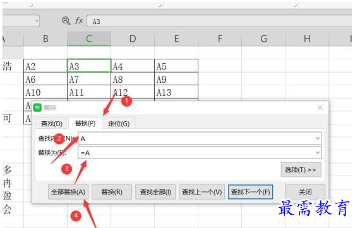The width and height of the screenshot is (355, 228).
Task: Click the zoom magnifier icon by formula bar
Action: pyautogui.click(x=66, y=21)
